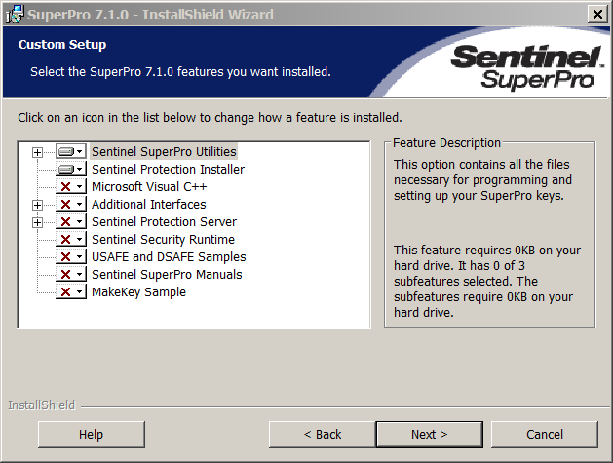Screen dimensions: 613x463
Task: Select the MakeKey Sample feature label
Action: tap(138, 292)
